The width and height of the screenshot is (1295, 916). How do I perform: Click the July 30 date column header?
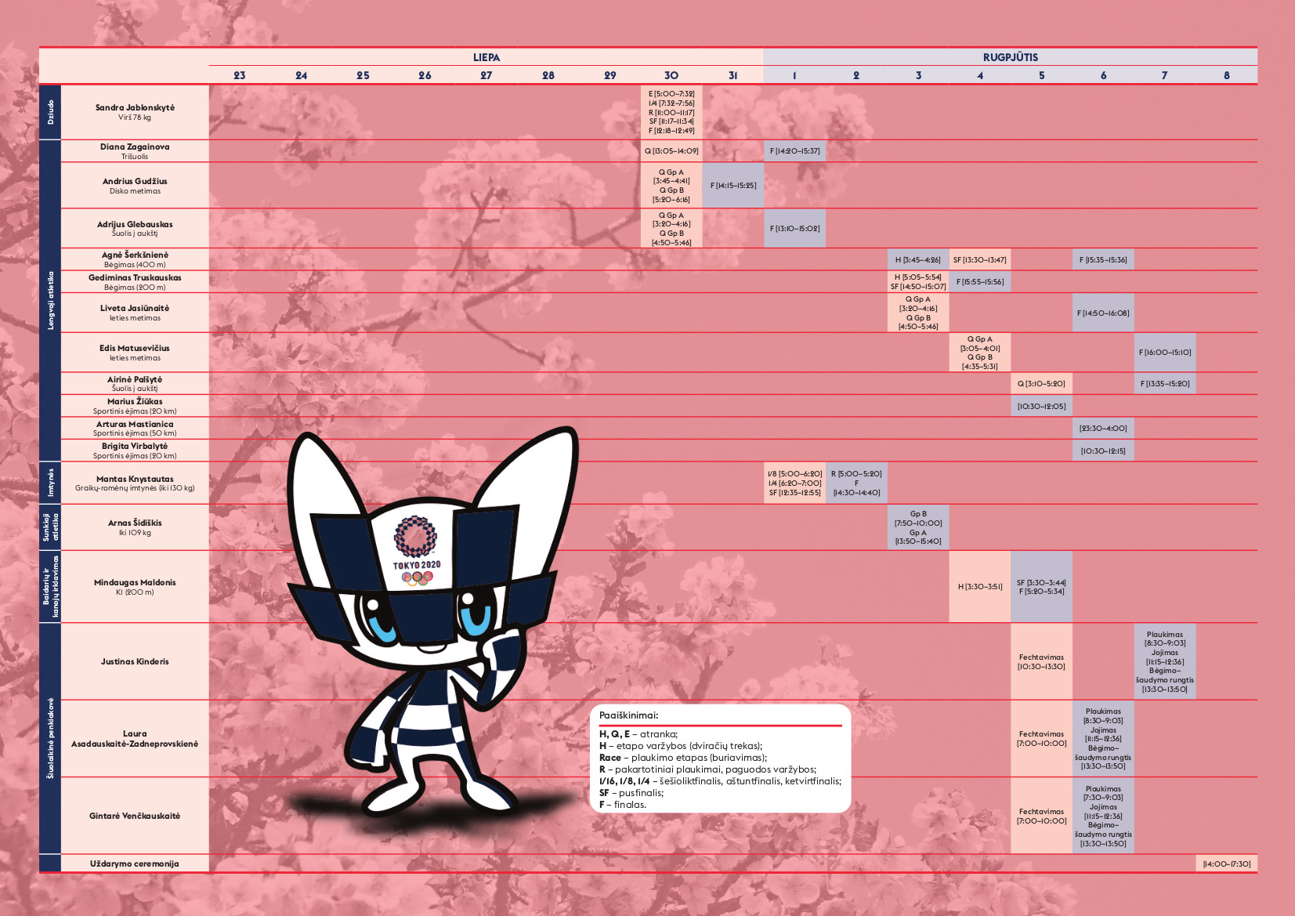coord(671,75)
